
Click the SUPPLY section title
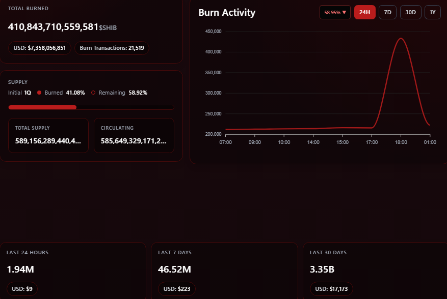18,82
